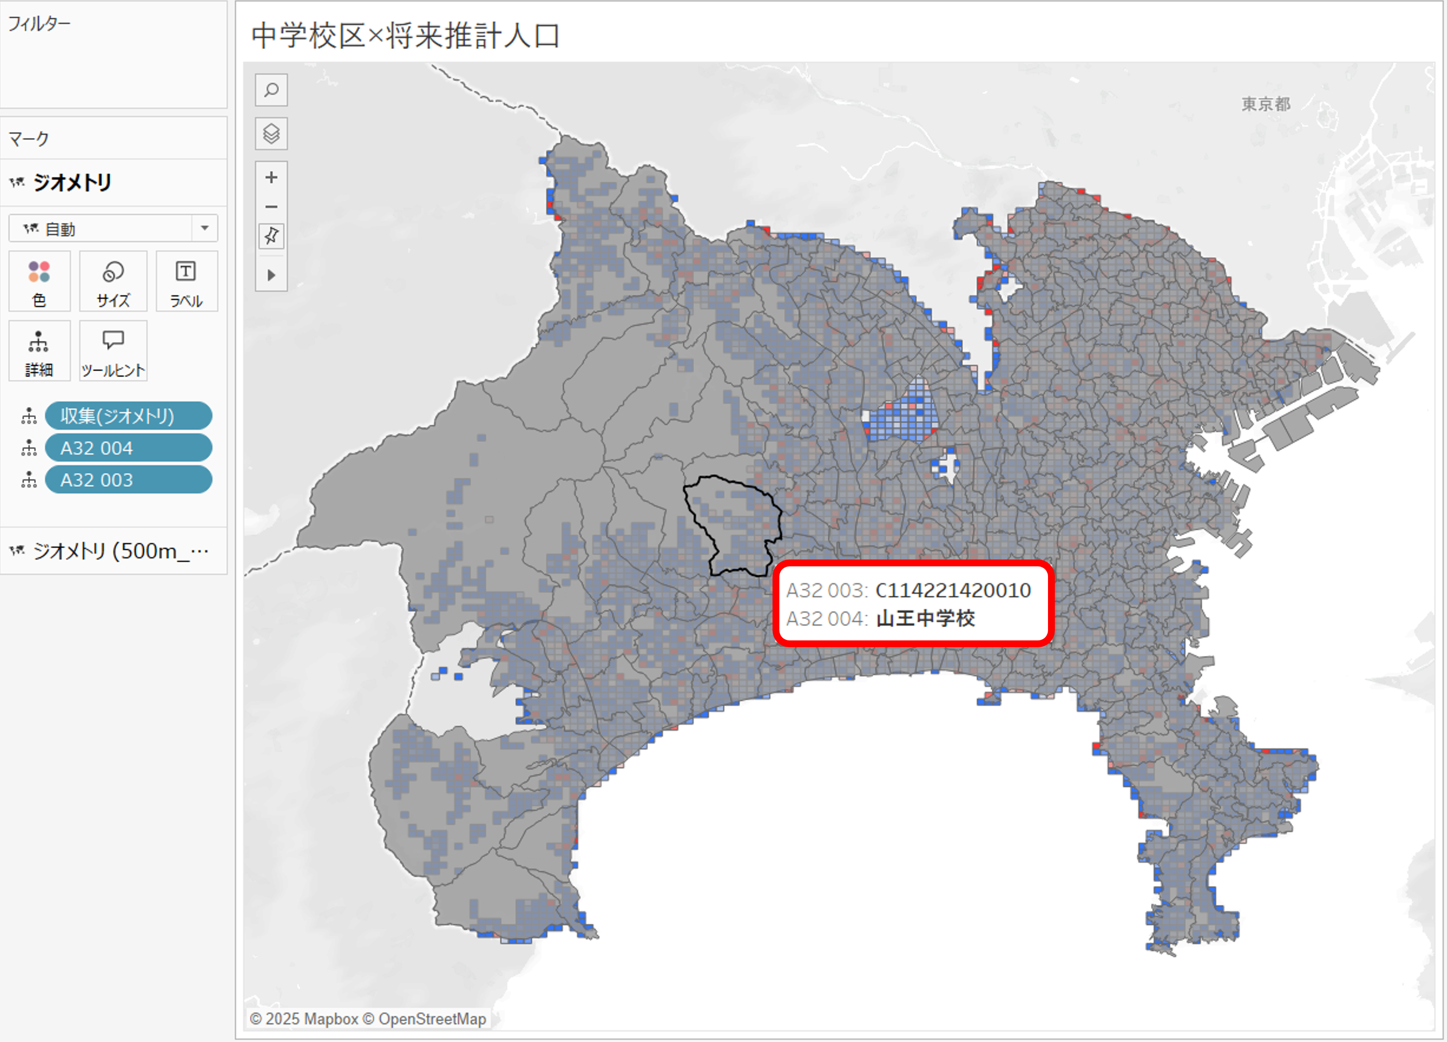Screen dimensions: 1447x1042
Task: Click the tooltip value 山王中学校
Action: pyautogui.click(x=925, y=618)
